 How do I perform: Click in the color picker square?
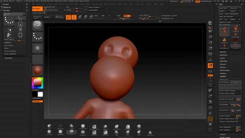tap(38, 83)
